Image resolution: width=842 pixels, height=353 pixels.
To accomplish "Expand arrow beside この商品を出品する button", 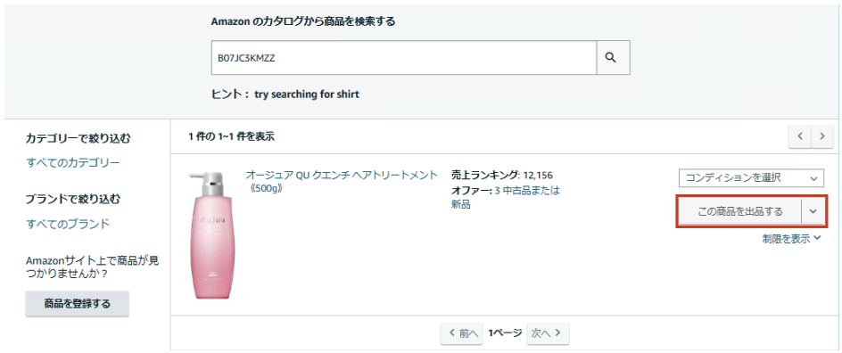I will coord(813,211).
